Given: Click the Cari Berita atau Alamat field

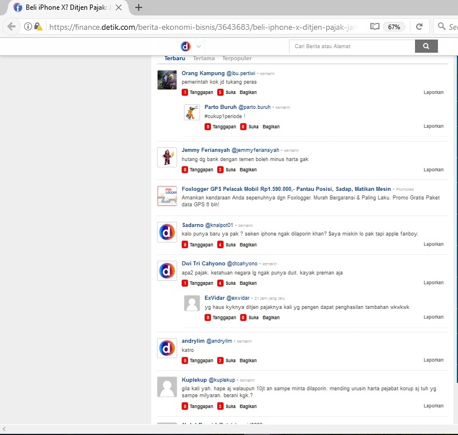Looking at the screenshot, I should point(351,46).
